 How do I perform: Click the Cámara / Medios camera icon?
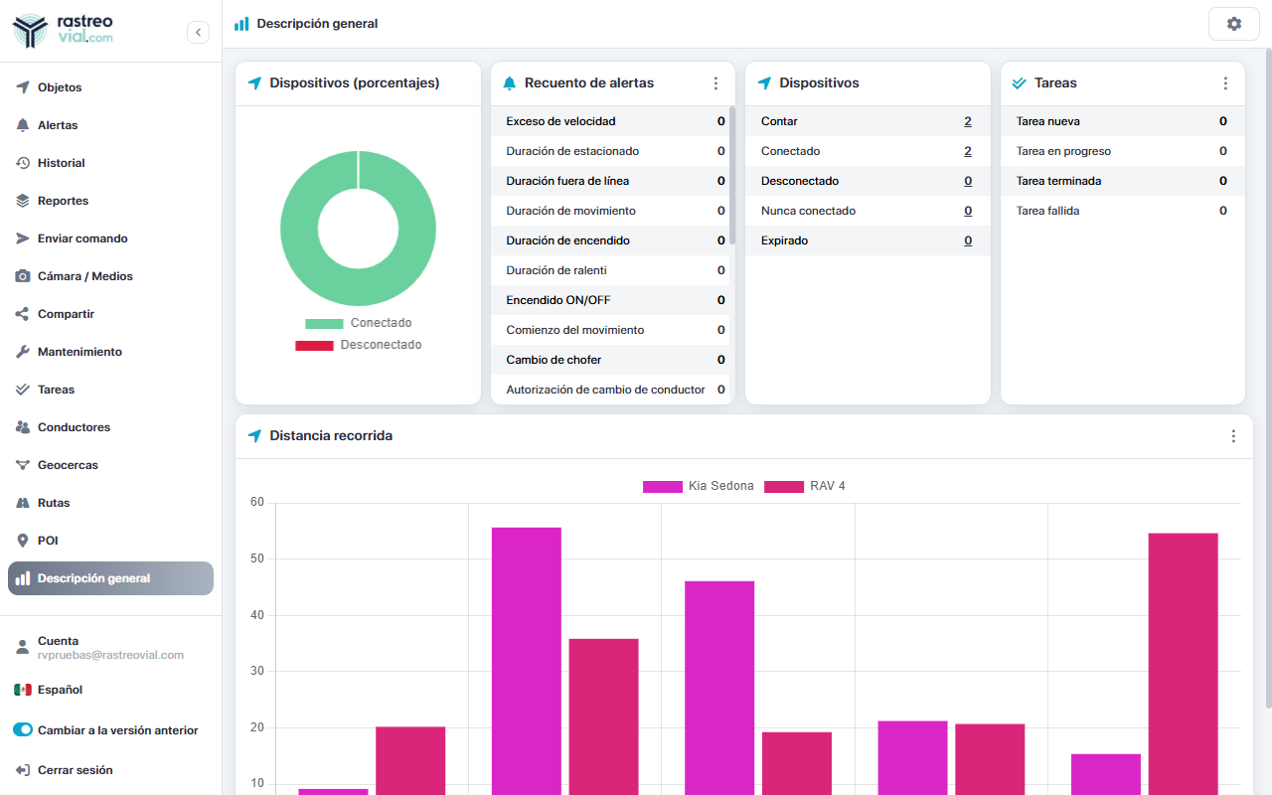23,276
